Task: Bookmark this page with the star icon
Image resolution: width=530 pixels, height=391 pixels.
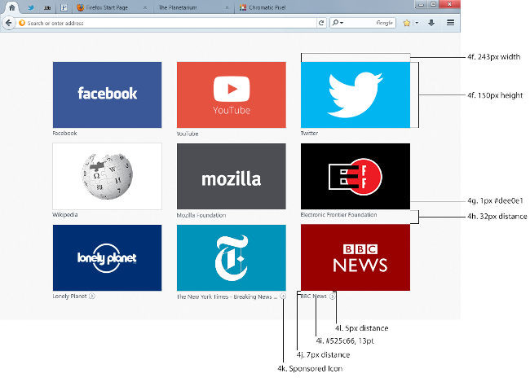Action: coord(407,23)
